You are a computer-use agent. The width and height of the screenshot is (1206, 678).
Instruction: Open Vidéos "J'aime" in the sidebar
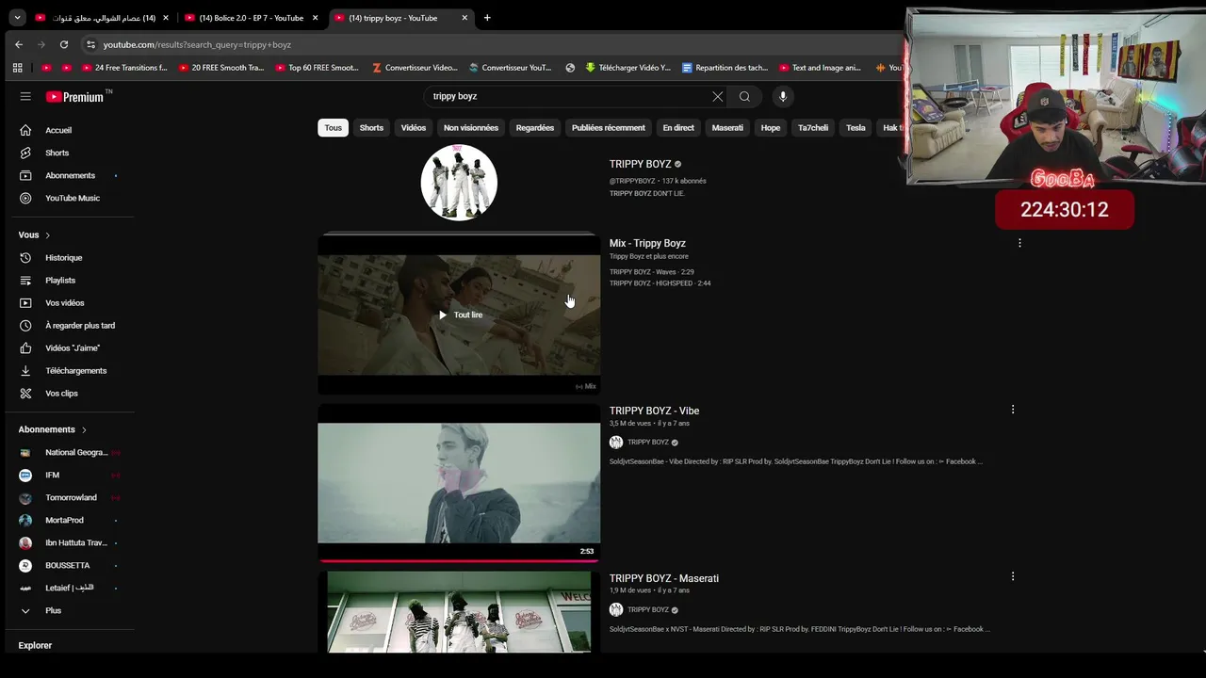coord(71,348)
